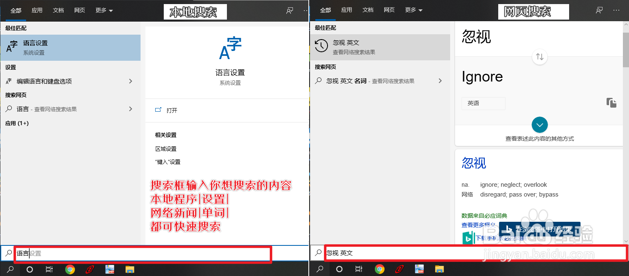The height and width of the screenshot is (276, 629).
Task: Expand more translations with the teal down-chevron circle
Action: (540, 124)
